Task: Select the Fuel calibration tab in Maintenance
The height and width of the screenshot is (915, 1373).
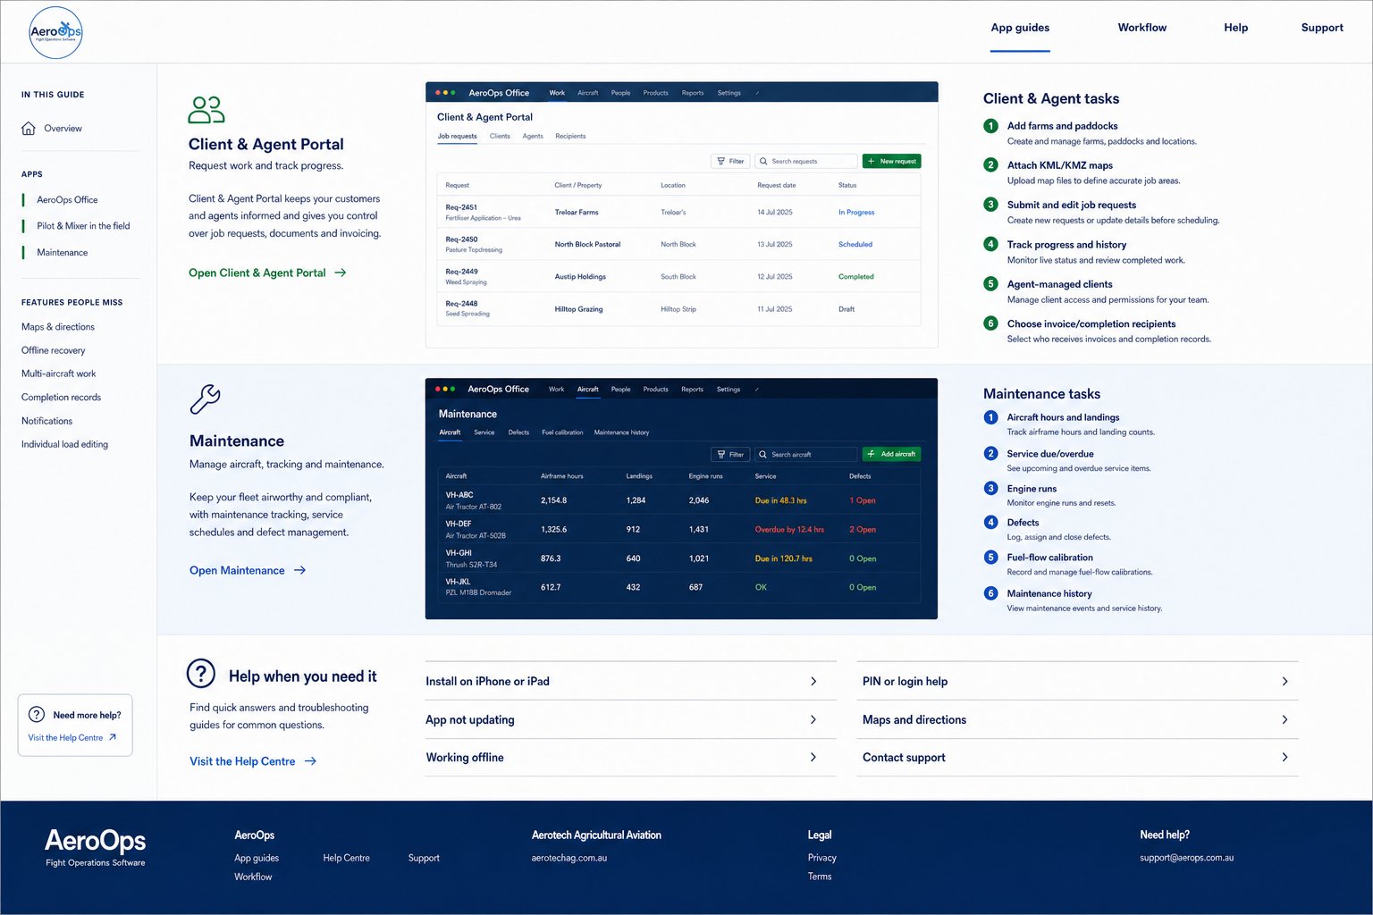Action: coord(562,432)
